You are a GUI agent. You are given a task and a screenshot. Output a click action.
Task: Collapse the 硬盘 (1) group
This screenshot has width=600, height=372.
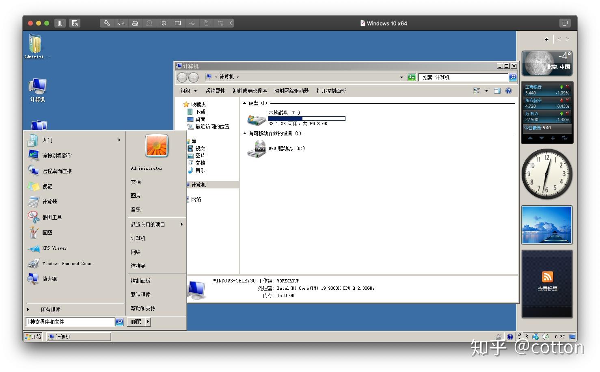[244, 103]
